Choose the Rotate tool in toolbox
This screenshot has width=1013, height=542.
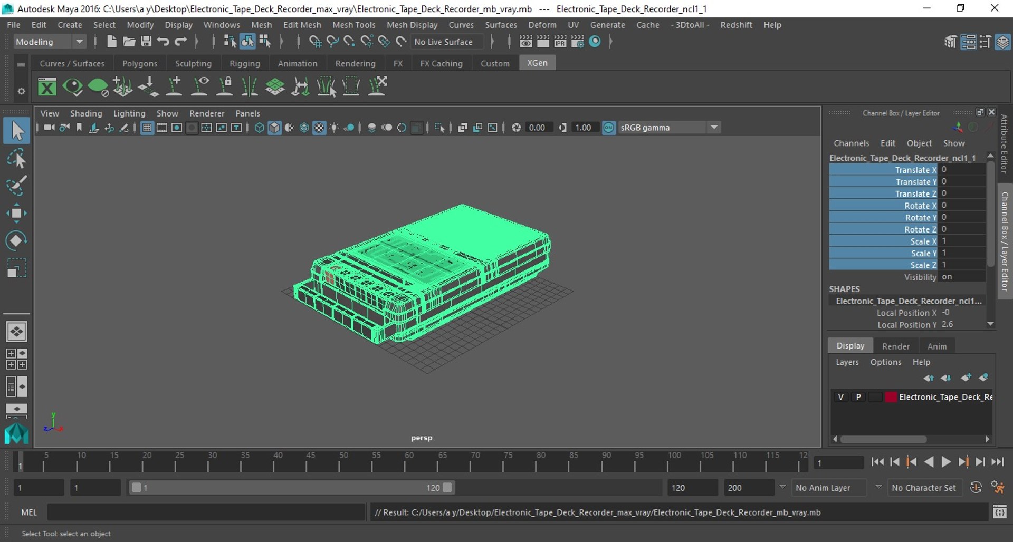tap(16, 240)
